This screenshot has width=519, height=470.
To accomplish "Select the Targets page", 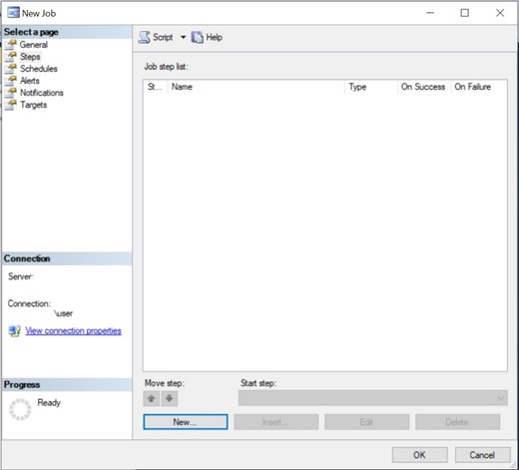I will tap(33, 105).
